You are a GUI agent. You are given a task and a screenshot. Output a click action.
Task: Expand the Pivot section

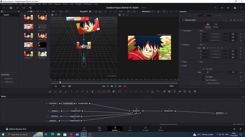181,62
